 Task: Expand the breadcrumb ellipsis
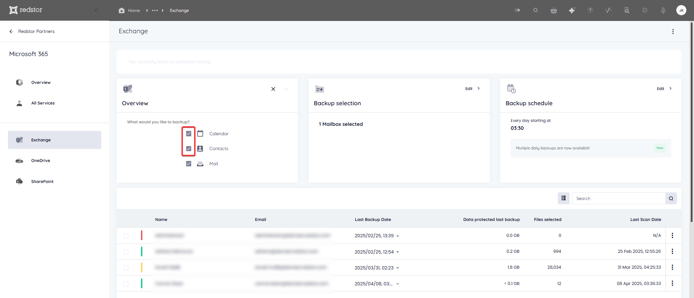click(x=155, y=10)
